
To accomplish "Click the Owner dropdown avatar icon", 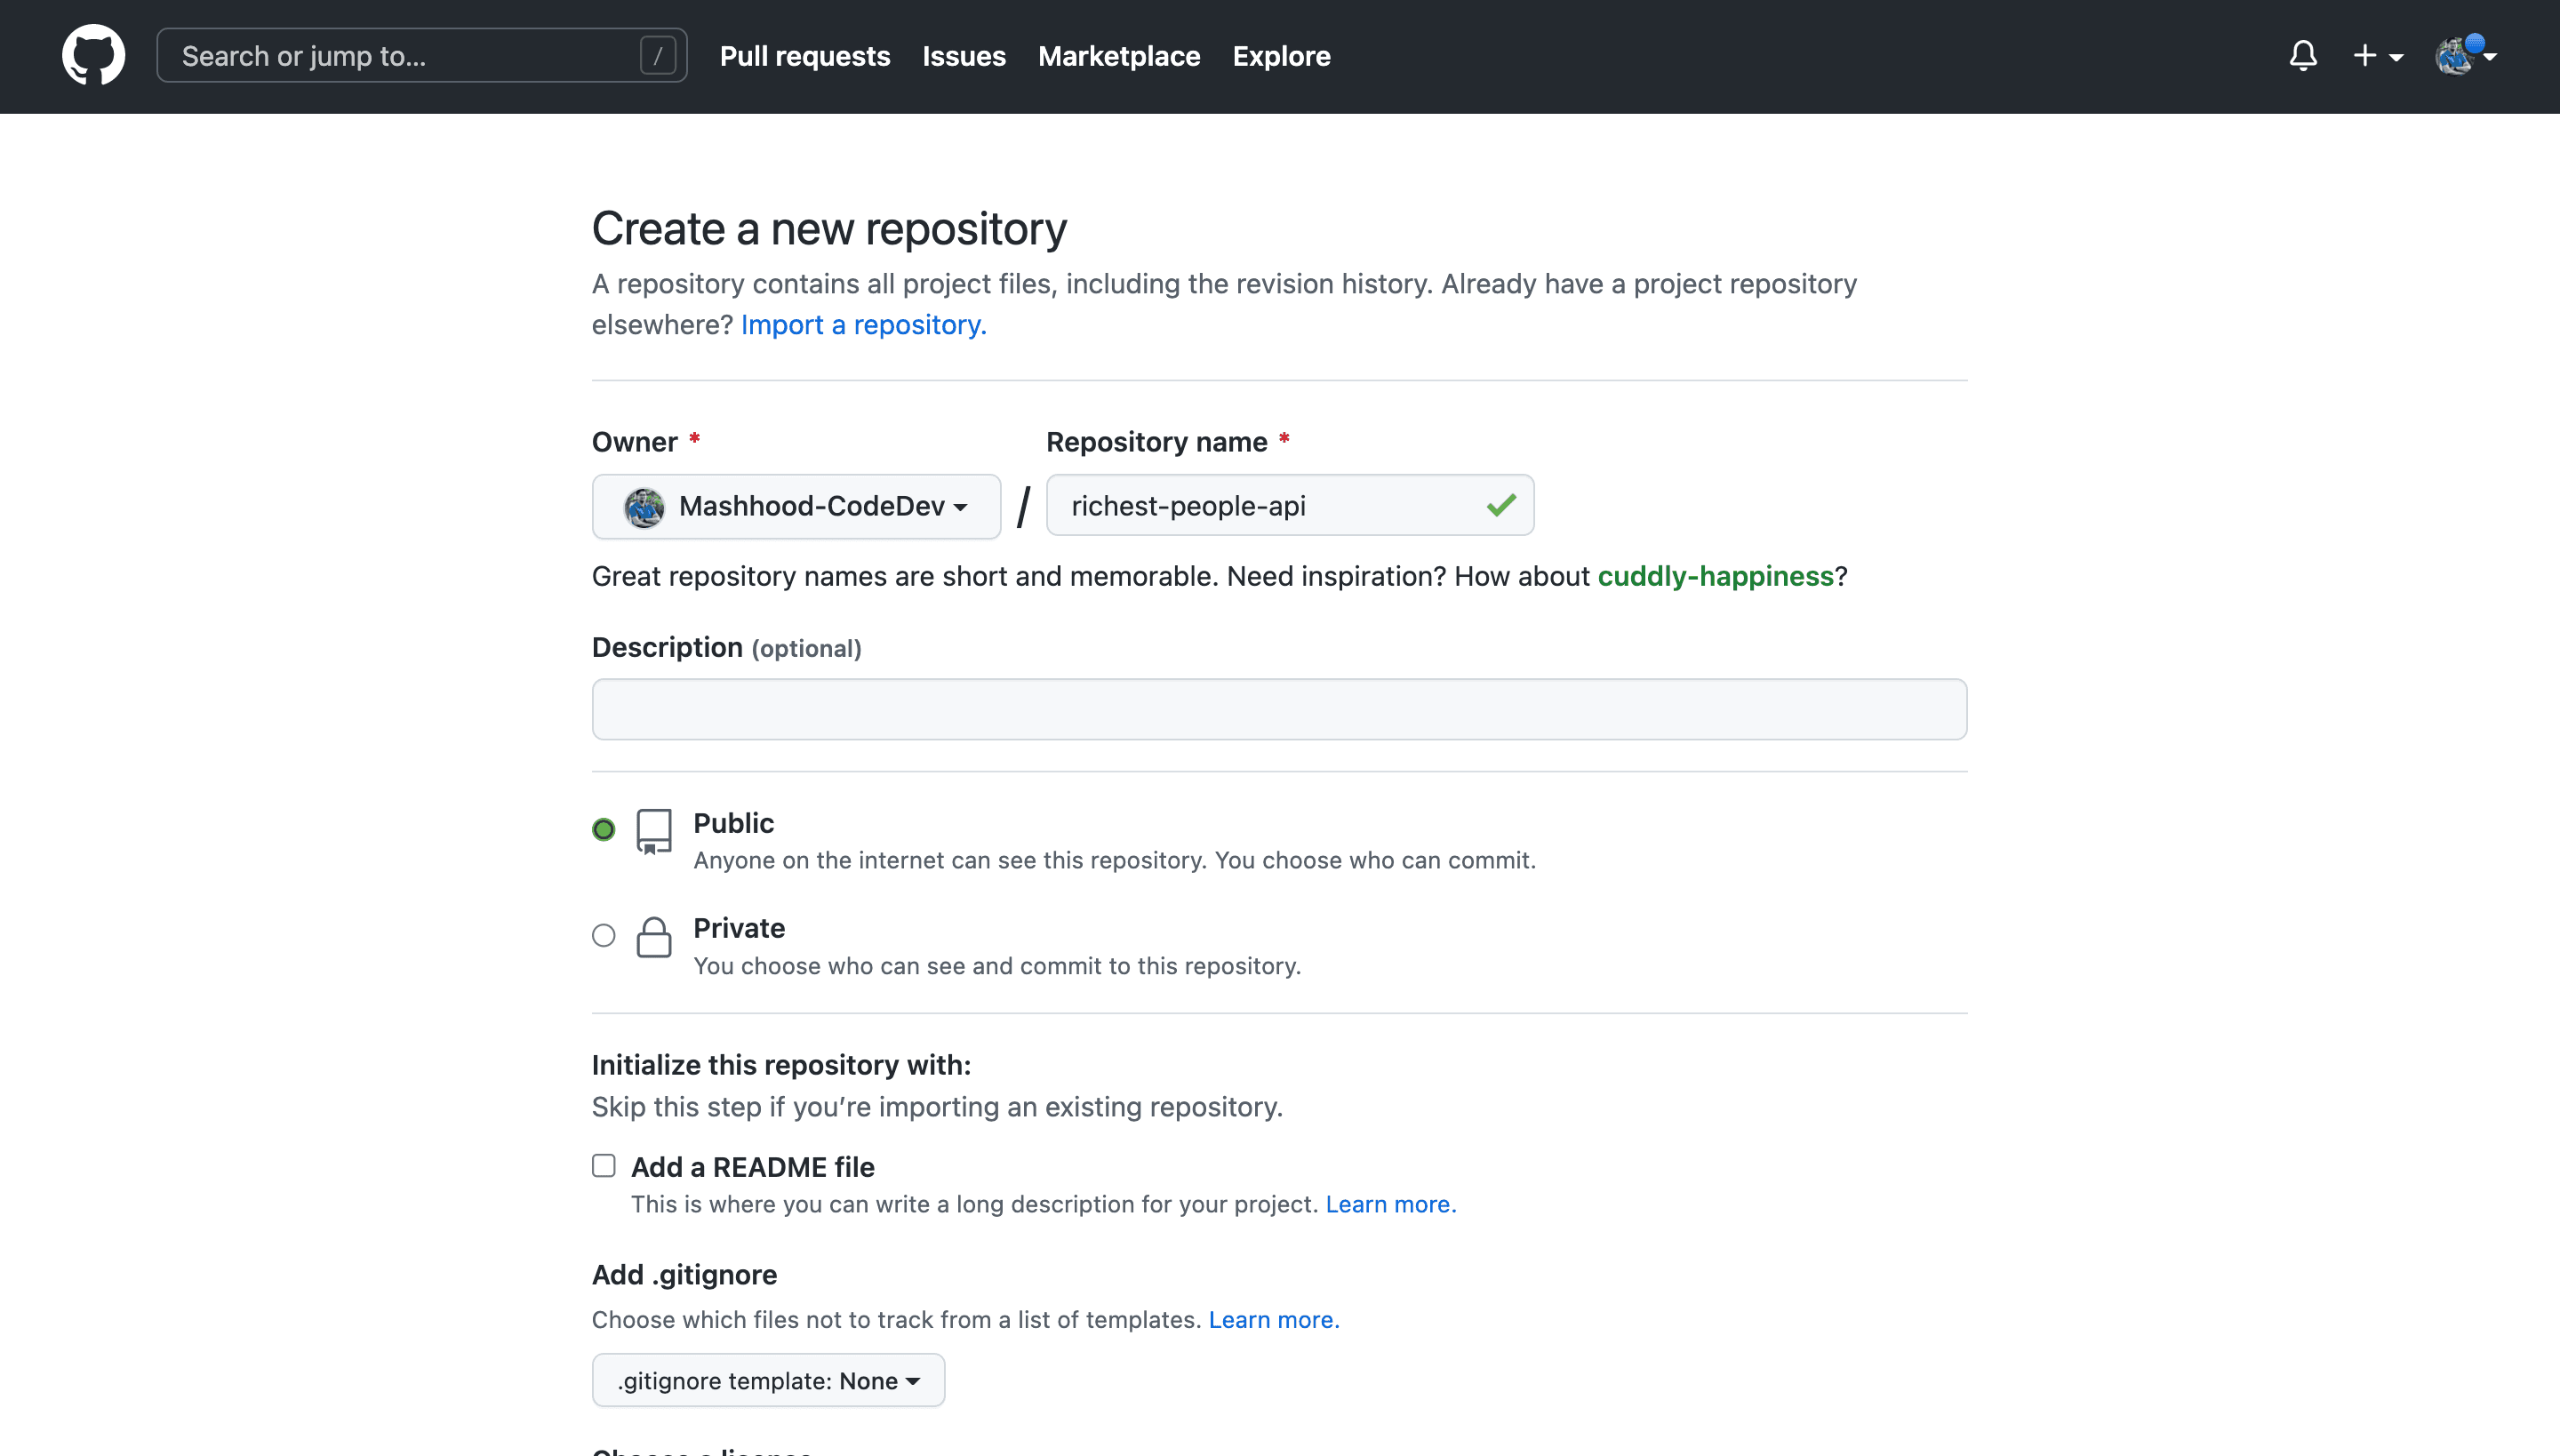I will coord(644,505).
